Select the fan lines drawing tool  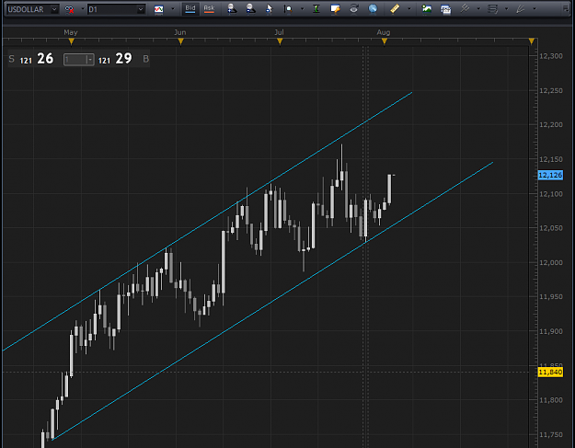pyautogui.click(x=521, y=9)
